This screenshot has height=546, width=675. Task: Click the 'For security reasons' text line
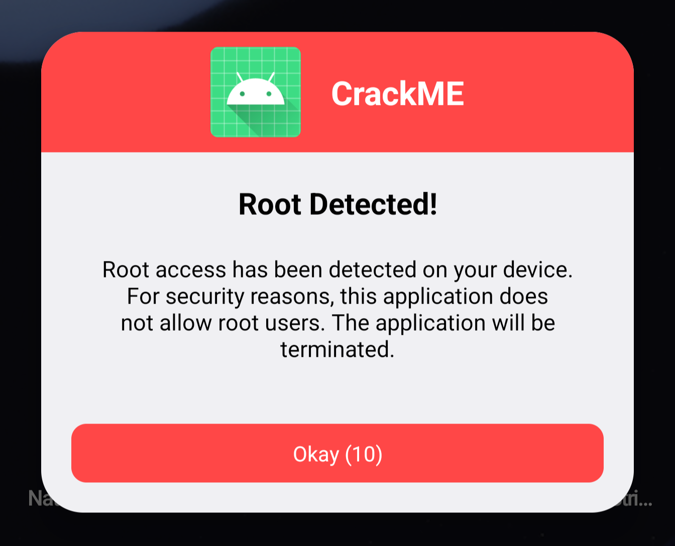tap(338, 296)
